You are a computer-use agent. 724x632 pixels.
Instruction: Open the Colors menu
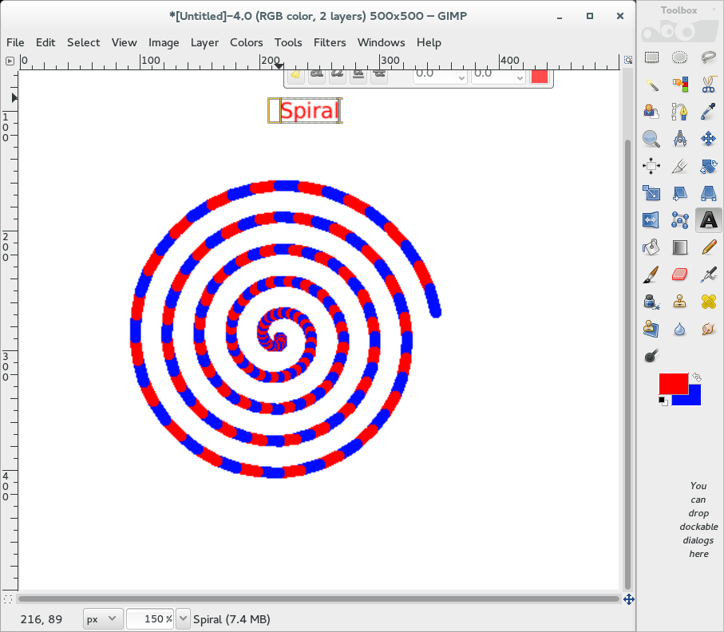(x=246, y=42)
